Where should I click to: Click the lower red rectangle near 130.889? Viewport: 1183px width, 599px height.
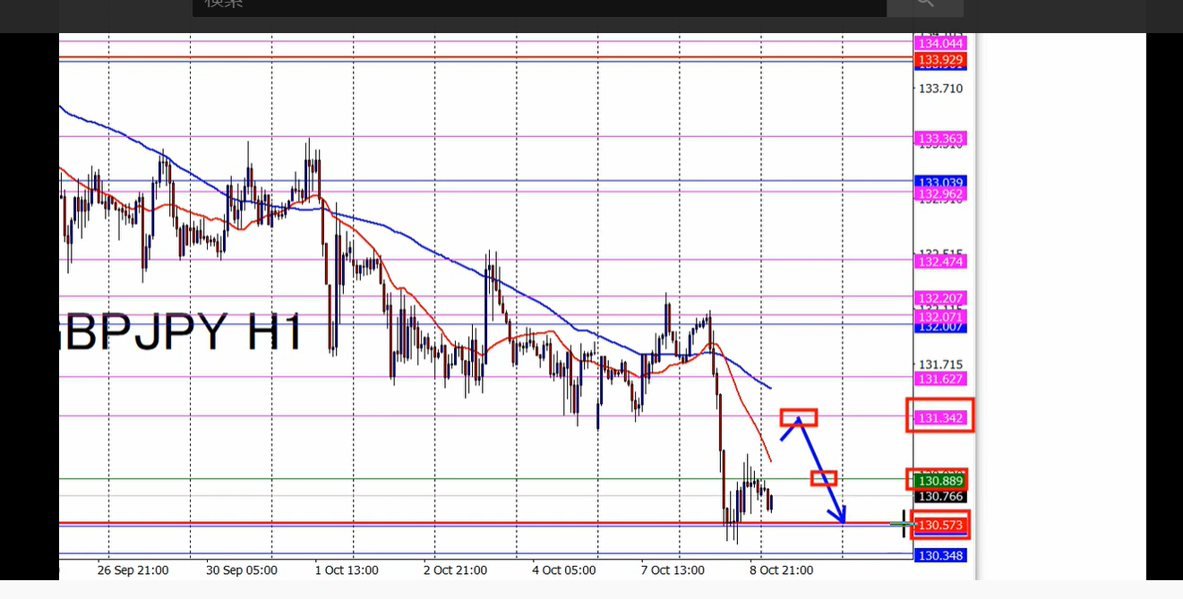coord(824,478)
